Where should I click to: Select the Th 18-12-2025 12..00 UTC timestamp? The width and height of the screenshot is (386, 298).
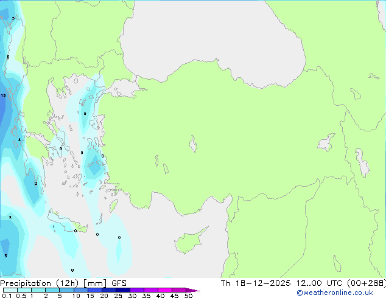point(281,283)
